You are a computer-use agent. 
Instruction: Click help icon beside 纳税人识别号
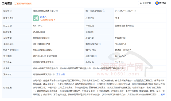tap(17, 50)
